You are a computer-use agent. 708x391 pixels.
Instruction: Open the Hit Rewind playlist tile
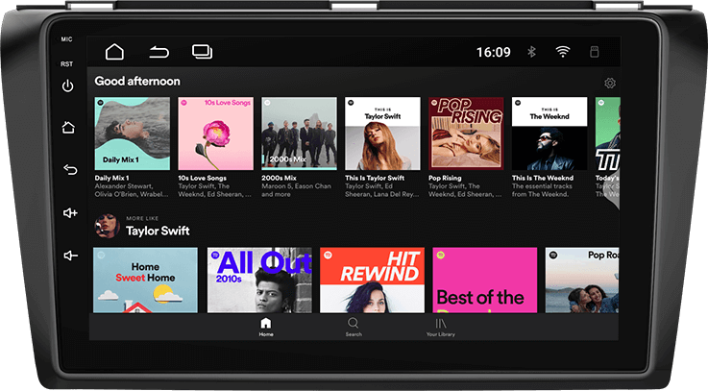[x=372, y=280]
